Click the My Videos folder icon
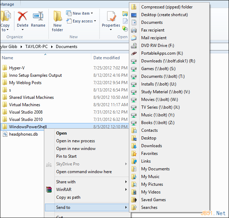The image size is (229, 218). click(x=134, y=192)
